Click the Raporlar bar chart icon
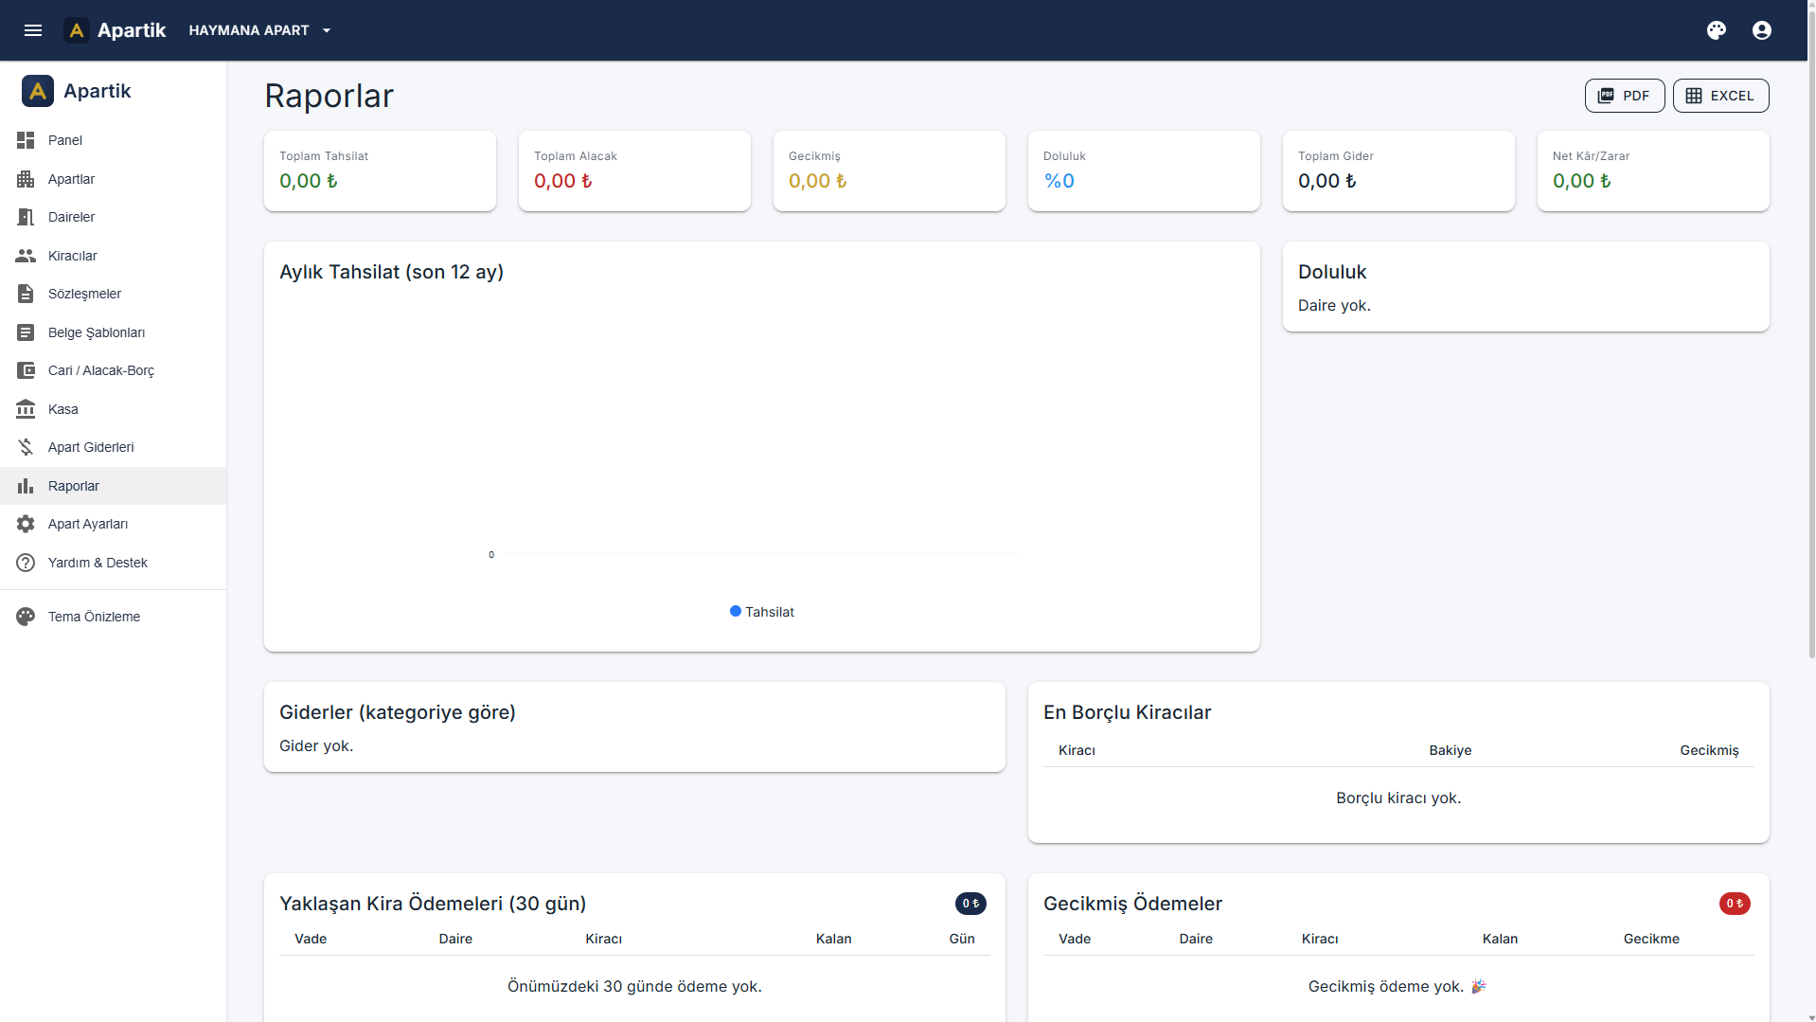The image size is (1816, 1022). [x=26, y=486]
